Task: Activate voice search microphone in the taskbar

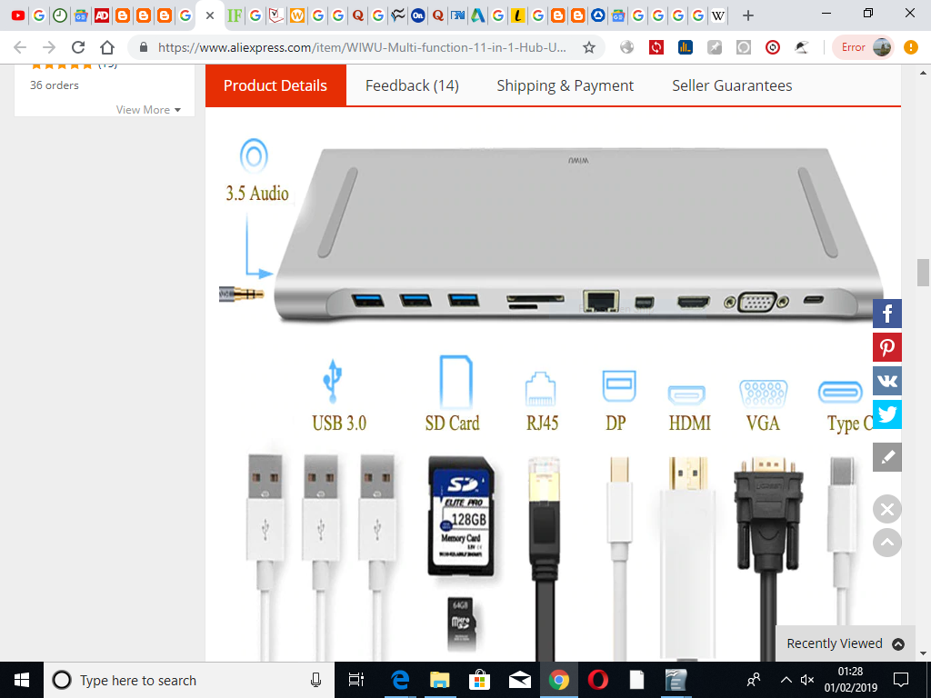Action: 315,680
